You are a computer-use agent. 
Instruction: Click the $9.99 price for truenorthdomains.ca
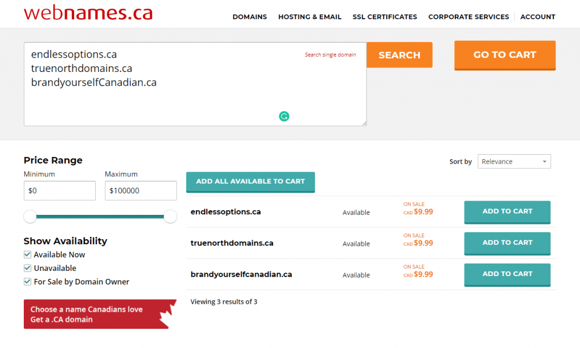click(x=423, y=243)
